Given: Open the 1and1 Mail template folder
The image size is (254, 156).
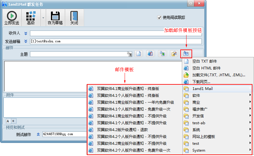Looking at the screenshot, I should [x=217, y=89].
